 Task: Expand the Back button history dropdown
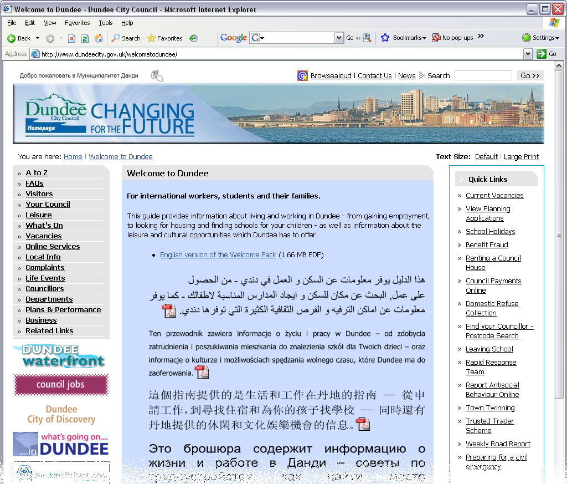click(37, 38)
